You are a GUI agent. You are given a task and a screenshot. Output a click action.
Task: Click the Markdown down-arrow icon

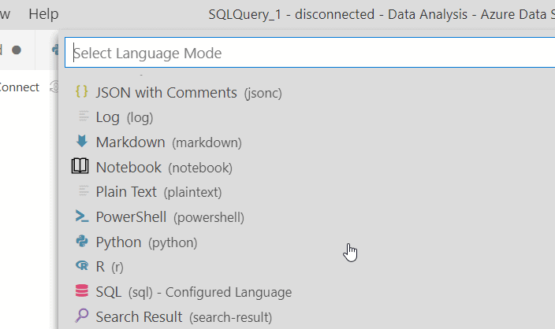81,142
